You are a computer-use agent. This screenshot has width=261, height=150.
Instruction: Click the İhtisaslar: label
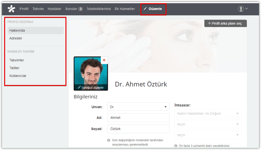coord(182,105)
